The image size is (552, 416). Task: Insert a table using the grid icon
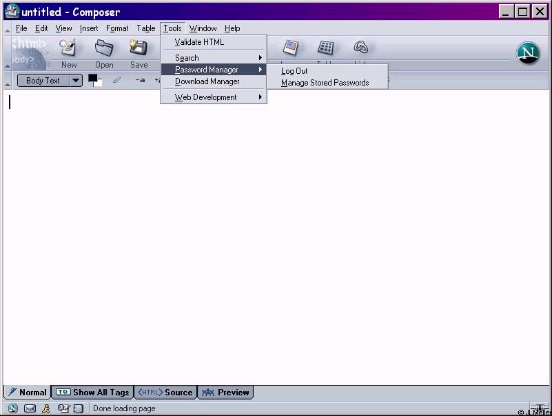click(326, 48)
